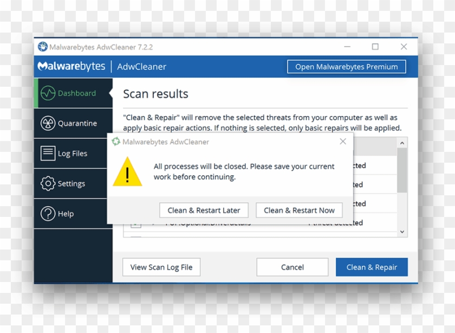Choose Clean & Restart Later

(x=204, y=210)
